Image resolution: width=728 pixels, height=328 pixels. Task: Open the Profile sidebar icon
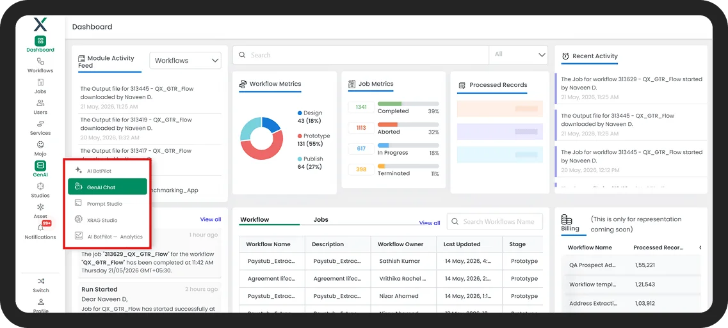[41, 302]
